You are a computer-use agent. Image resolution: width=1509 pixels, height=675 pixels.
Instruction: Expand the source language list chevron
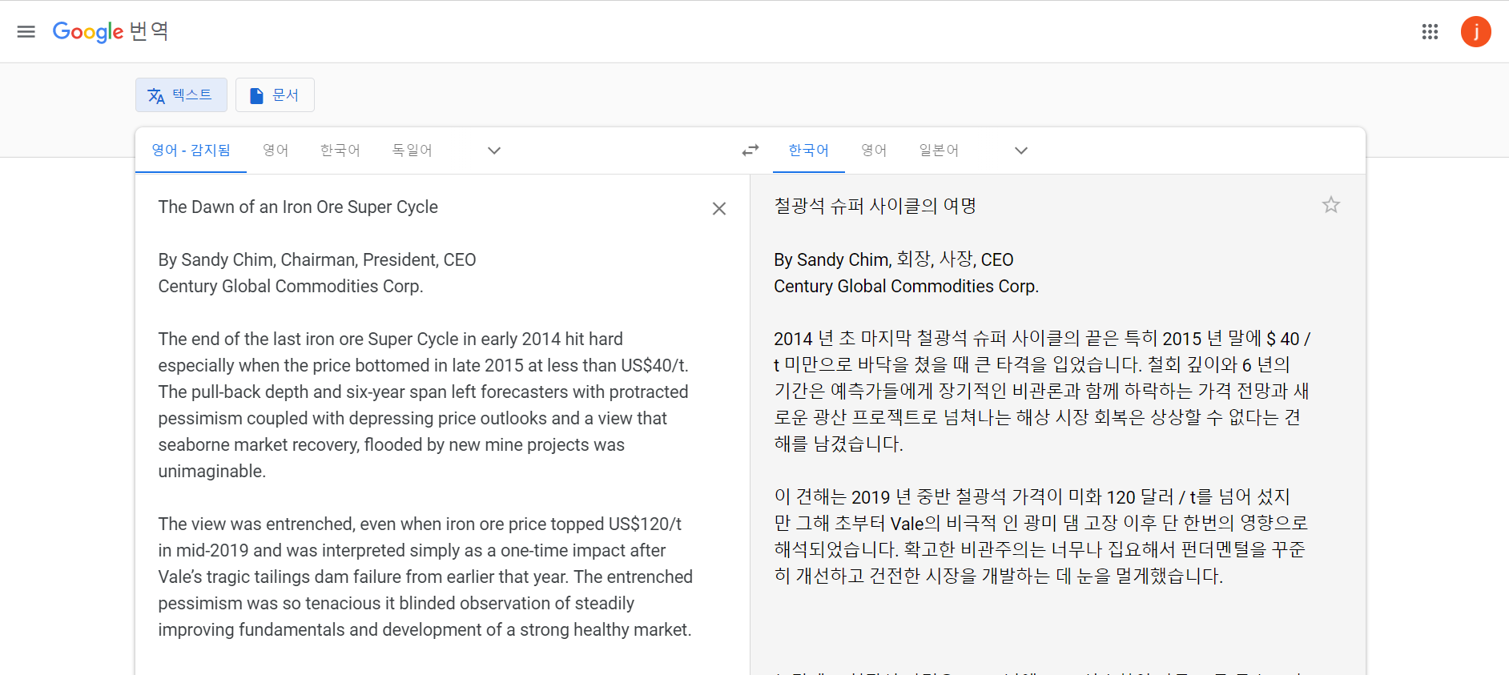(494, 151)
